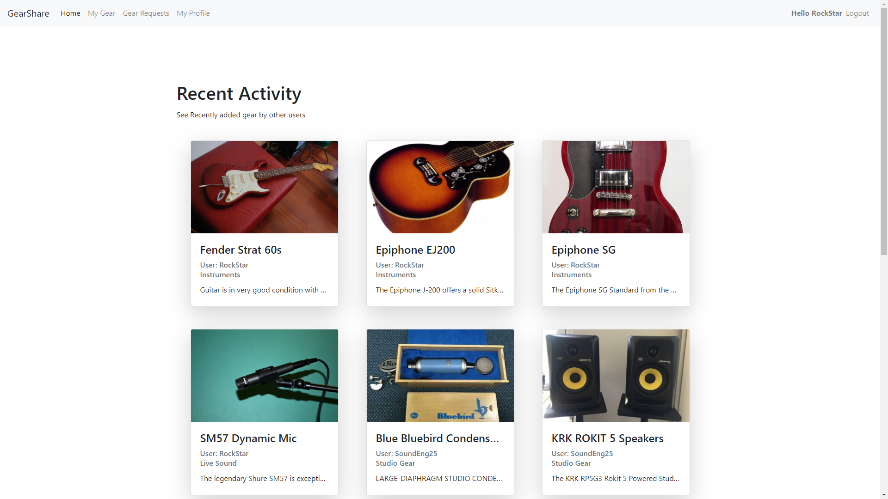Open the Gear Requests nav item
This screenshot has height=499, width=888.
tap(146, 13)
